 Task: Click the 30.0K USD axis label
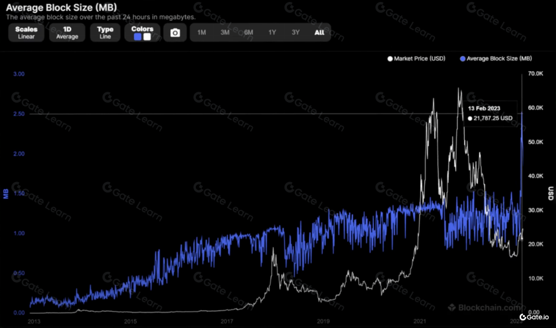[535, 210]
